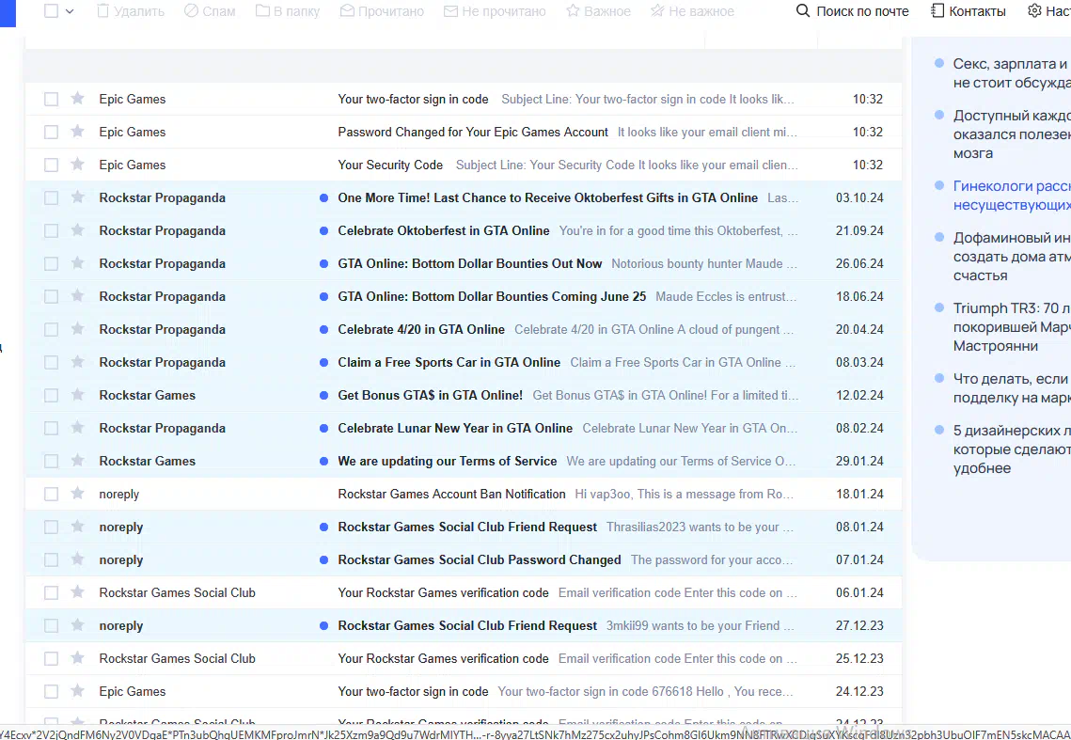Star the 'Account Ban Notification' email
1071x740 pixels.
point(78,494)
